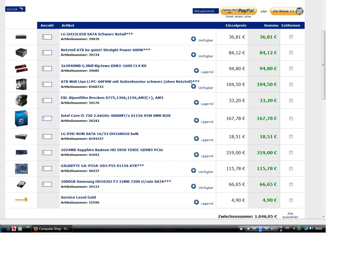The width and height of the screenshot is (337, 270).
Task: Click the gear icon in the be quiet! Netzteil row
Action: click(194, 55)
